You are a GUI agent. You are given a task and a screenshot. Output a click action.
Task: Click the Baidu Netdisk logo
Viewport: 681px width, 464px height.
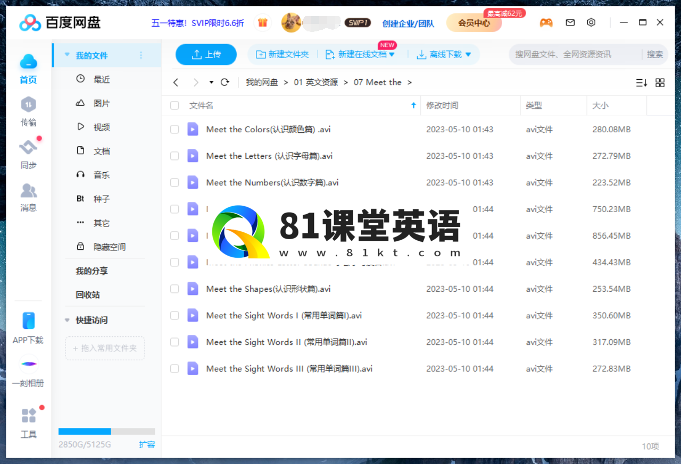click(60, 23)
